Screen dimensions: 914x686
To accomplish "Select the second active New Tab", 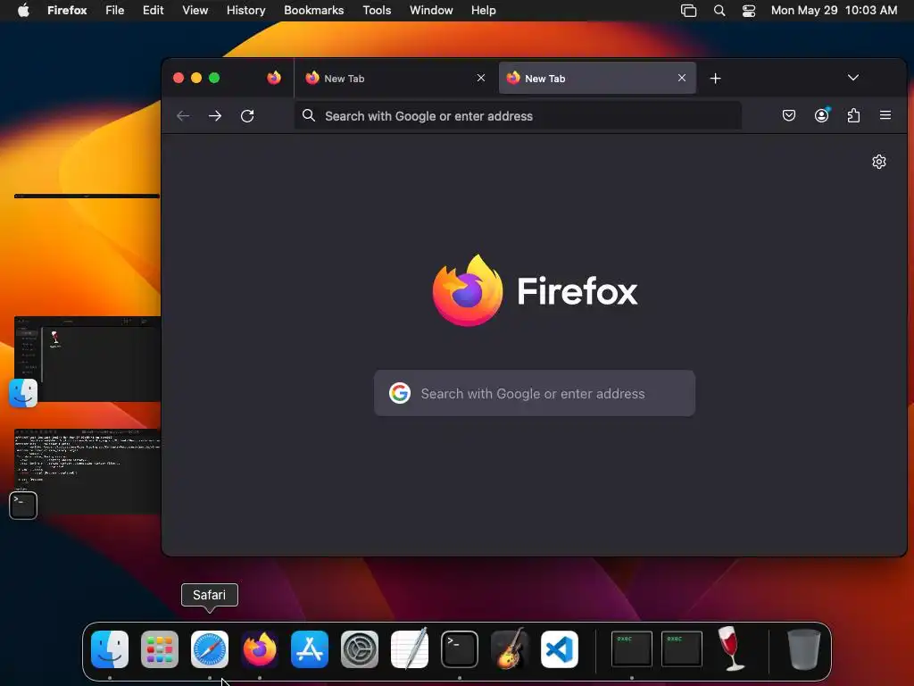I will click(597, 79).
